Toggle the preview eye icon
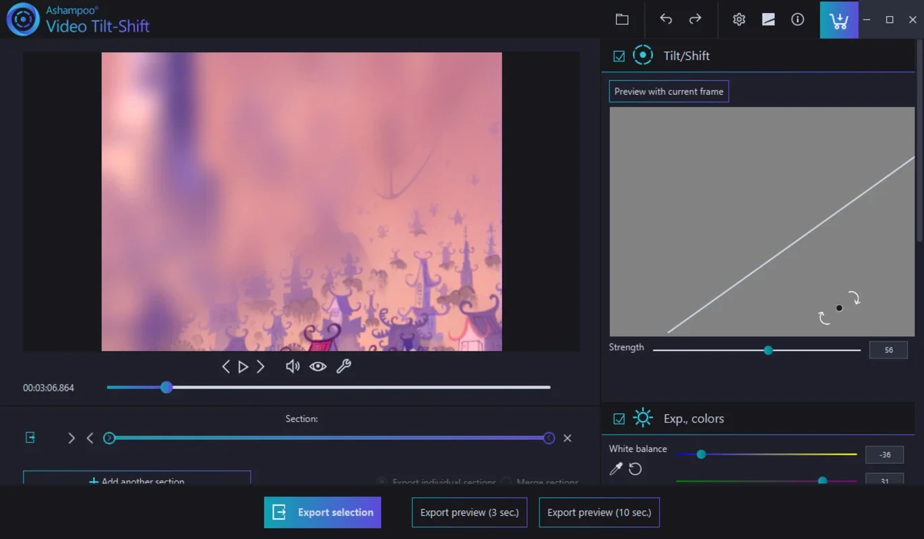 coord(318,367)
